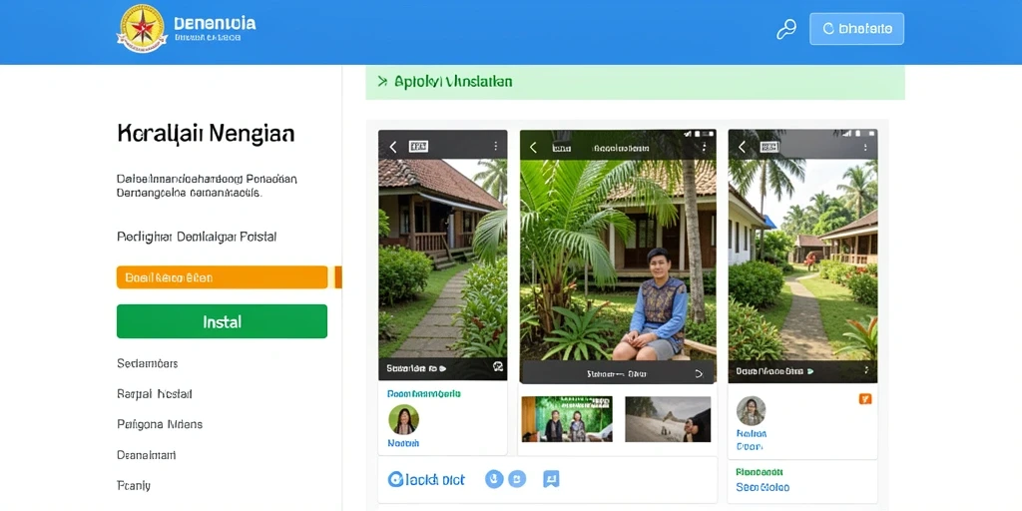Select the last sidebar item at the bottom left

(134, 486)
